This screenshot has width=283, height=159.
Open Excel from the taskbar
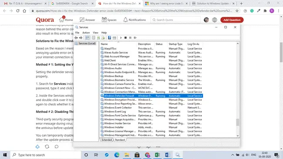point(157,155)
